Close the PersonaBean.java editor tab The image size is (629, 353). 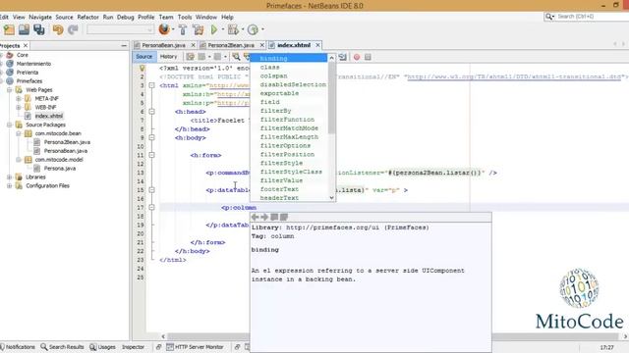click(x=193, y=45)
